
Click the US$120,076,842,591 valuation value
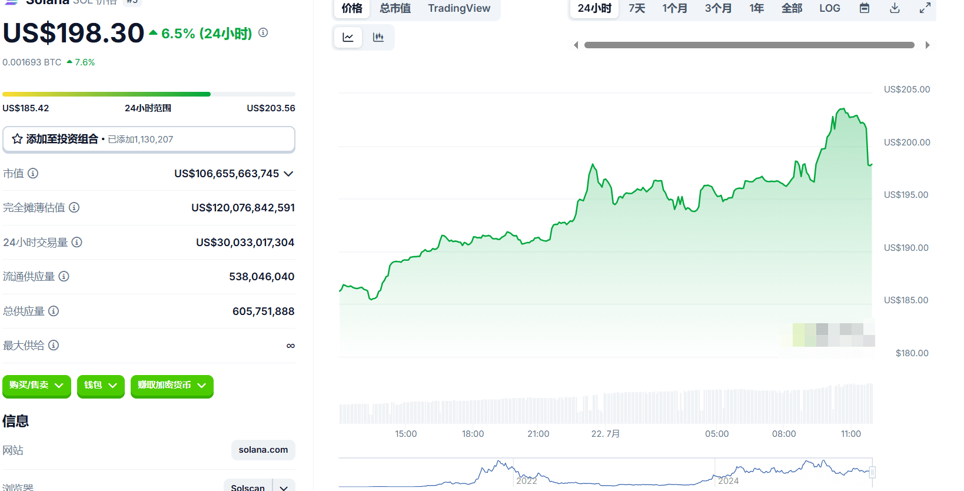pyautogui.click(x=243, y=208)
